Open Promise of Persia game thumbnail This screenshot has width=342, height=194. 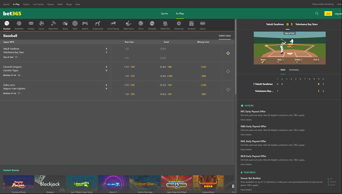click(x=18, y=183)
